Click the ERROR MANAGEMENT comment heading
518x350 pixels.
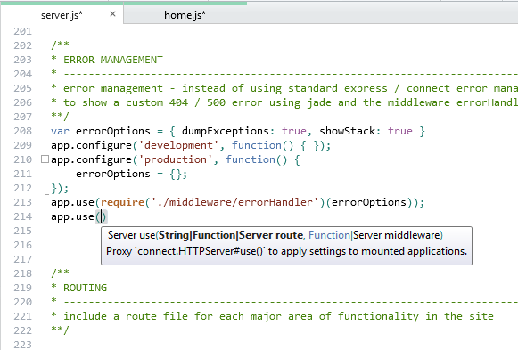click(x=113, y=60)
